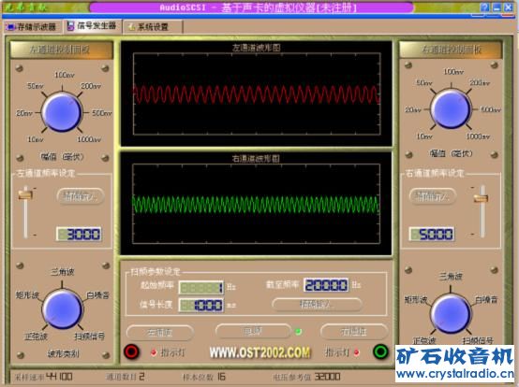
Task: Click the right channel waveform type knob
Action: 451,313
